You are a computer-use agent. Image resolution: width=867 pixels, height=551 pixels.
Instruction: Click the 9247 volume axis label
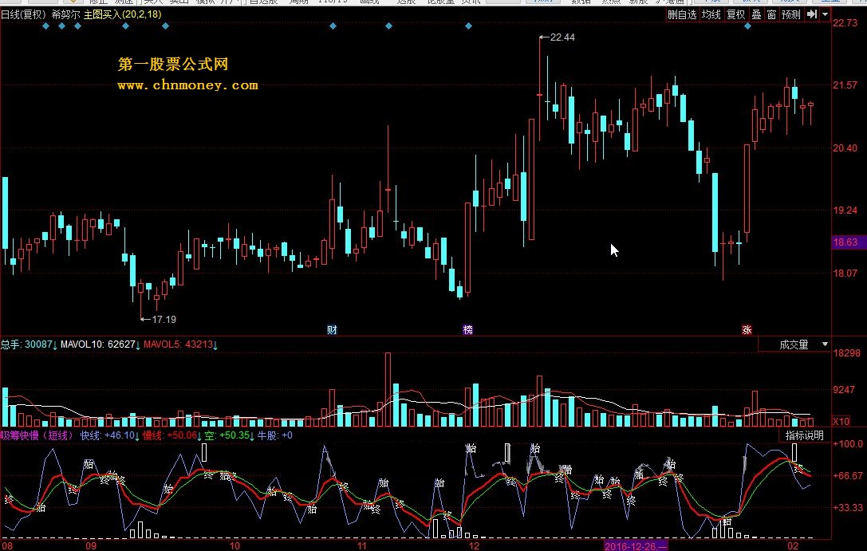(x=845, y=390)
